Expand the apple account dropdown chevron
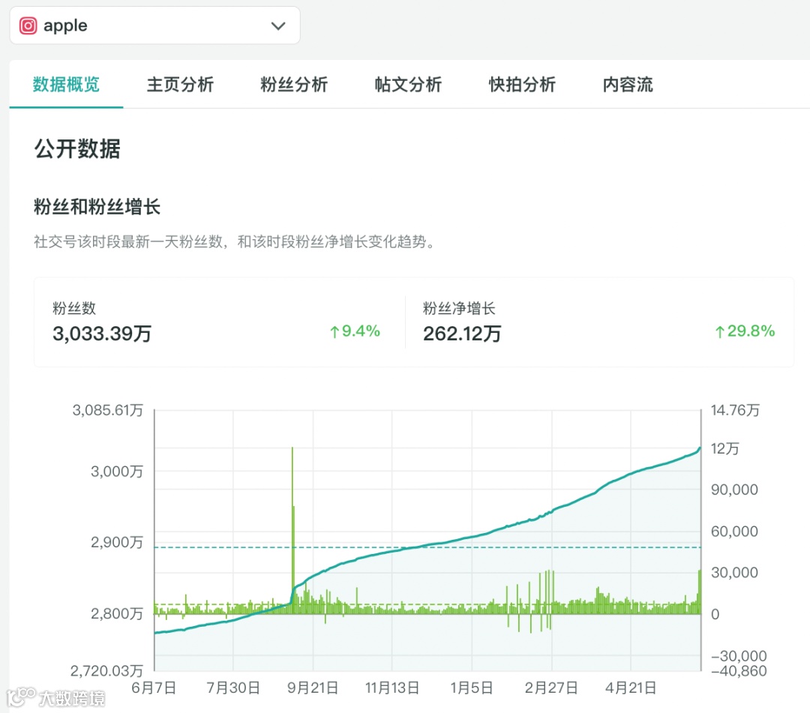 (278, 25)
